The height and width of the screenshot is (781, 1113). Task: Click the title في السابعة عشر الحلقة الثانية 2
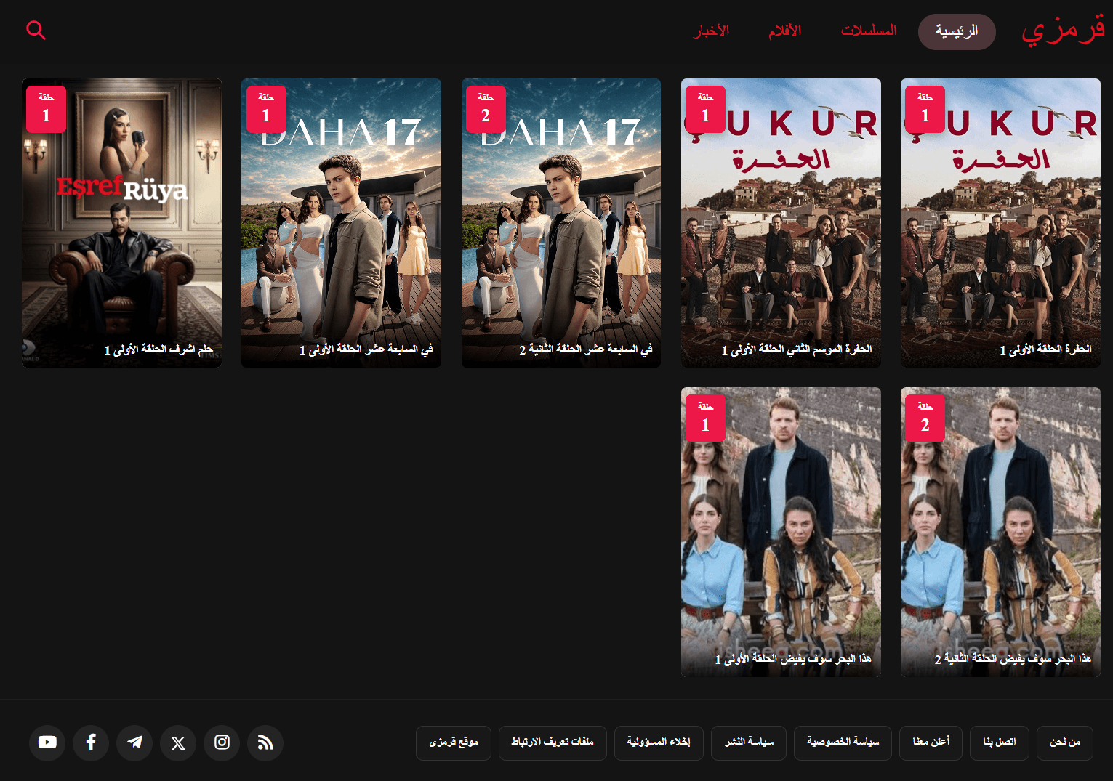point(586,350)
